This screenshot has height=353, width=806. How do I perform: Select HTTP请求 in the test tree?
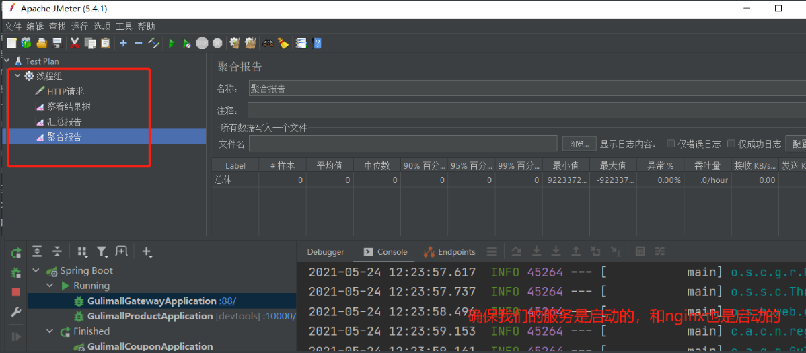[x=65, y=91]
